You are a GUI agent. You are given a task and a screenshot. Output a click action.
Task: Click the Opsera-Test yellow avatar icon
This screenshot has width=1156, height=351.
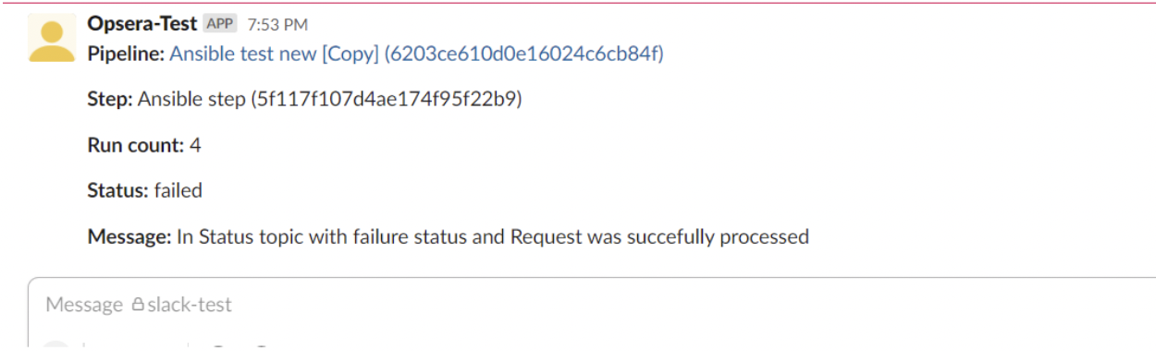click(x=52, y=39)
